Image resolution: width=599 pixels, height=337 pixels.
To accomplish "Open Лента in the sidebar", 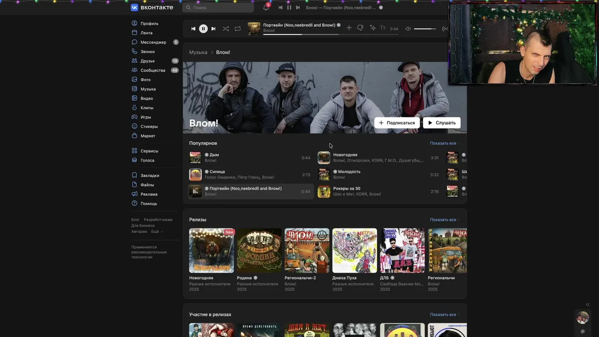I will coord(146,33).
